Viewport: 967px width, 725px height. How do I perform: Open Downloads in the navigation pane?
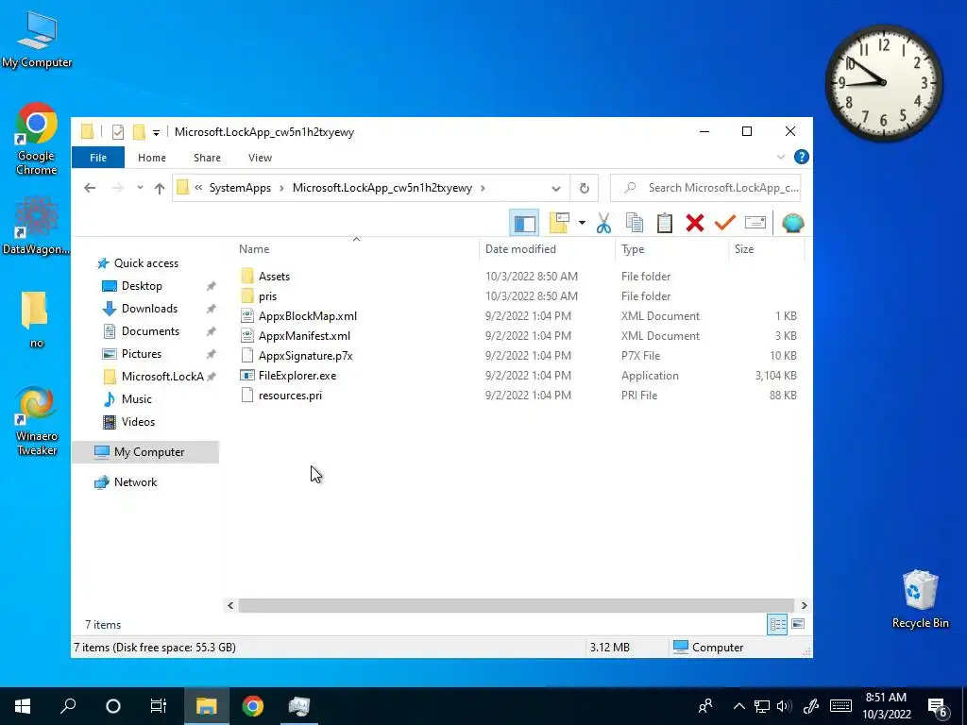tap(149, 309)
